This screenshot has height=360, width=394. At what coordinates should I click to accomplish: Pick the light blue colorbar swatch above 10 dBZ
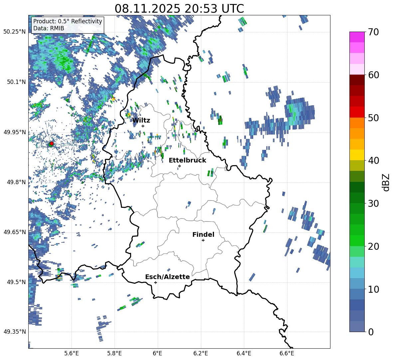(357, 284)
